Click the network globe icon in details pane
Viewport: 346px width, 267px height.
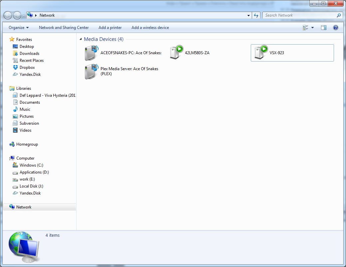(x=24, y=247)
